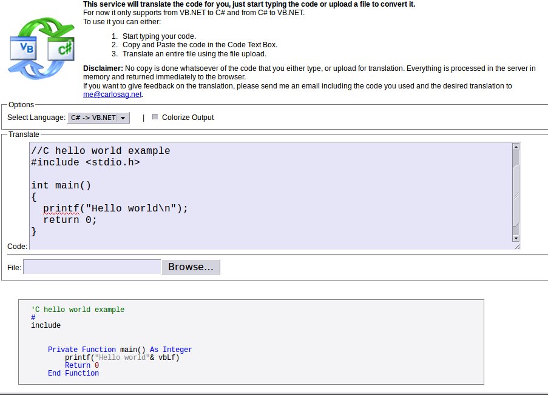Click the Browse... file button
Screen dimensions: 548x395
tap(191, 267)
